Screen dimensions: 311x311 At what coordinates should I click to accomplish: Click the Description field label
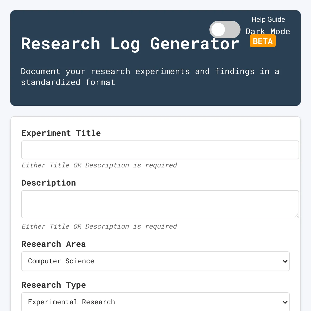[48, 183]
